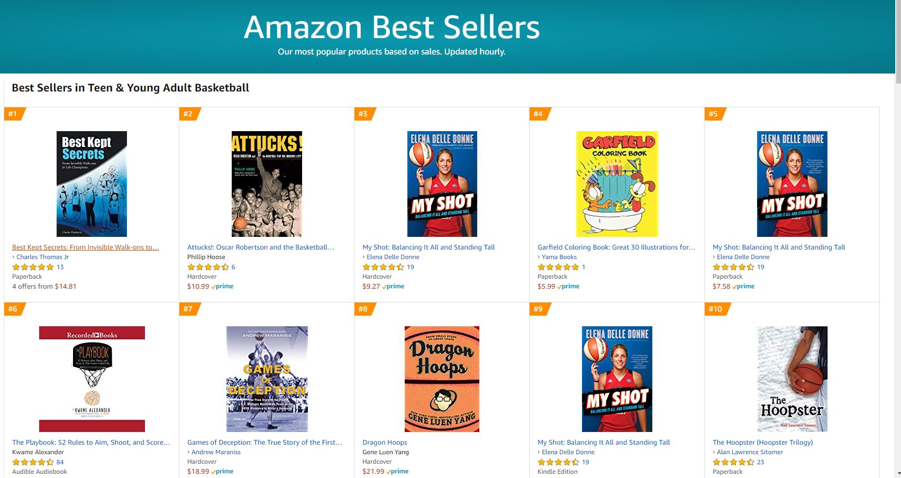Viewport: 901px width, 478px height.
Task: Open Best Kept Secrets title link
Action: [x=85, y=247]
